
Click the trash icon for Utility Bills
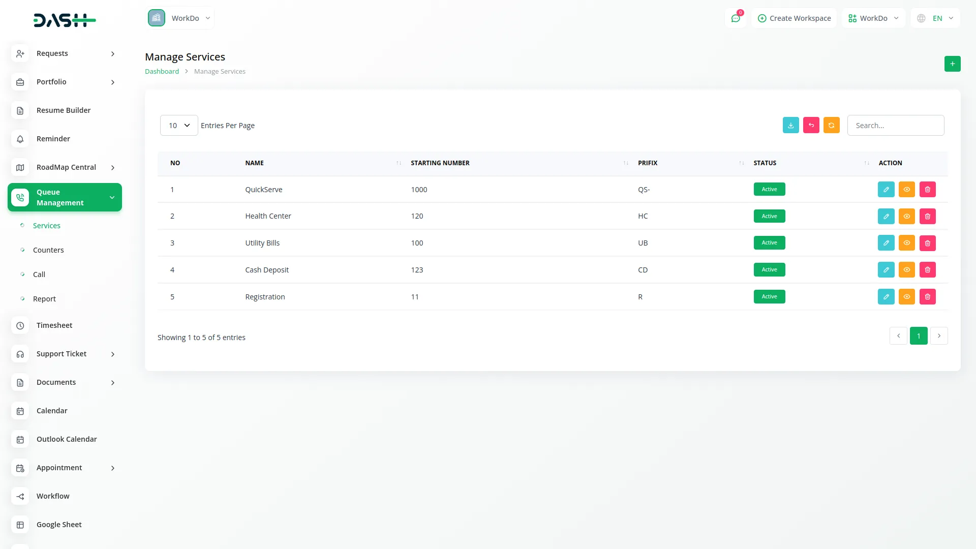[x=927, y=243]
